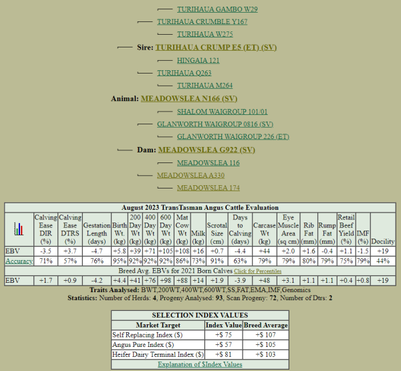Select the 44% Docility accuracy cell
This screenshot has width=401, height=371.
pos(383,261)
